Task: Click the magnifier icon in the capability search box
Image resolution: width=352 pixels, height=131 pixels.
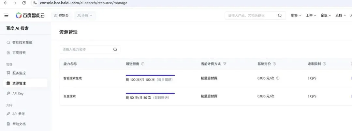Action: coord(115,50)
